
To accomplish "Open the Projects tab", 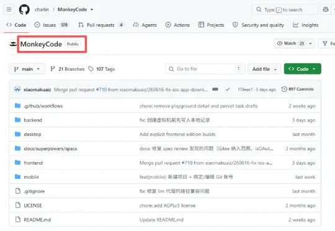I will click(211, 25).
